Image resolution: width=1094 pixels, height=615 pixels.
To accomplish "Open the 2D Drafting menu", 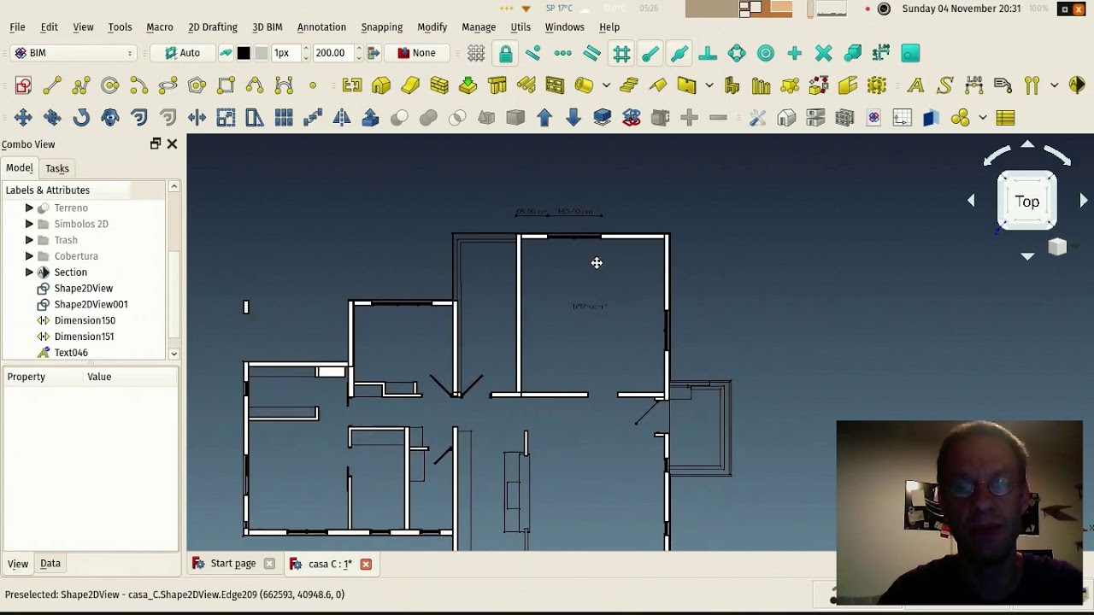I will (x=213, y=27).
